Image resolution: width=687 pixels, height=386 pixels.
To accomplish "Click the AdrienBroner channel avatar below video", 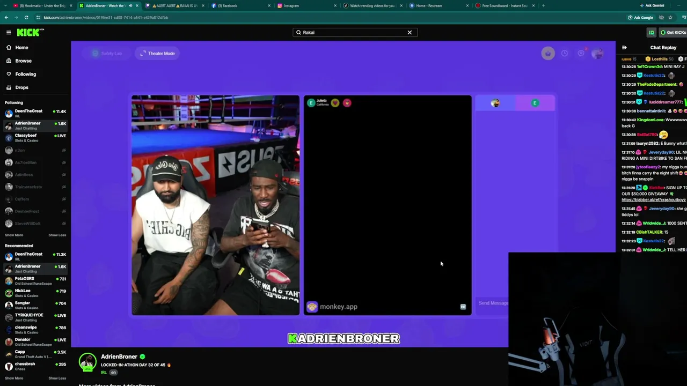I will point(87,361).
